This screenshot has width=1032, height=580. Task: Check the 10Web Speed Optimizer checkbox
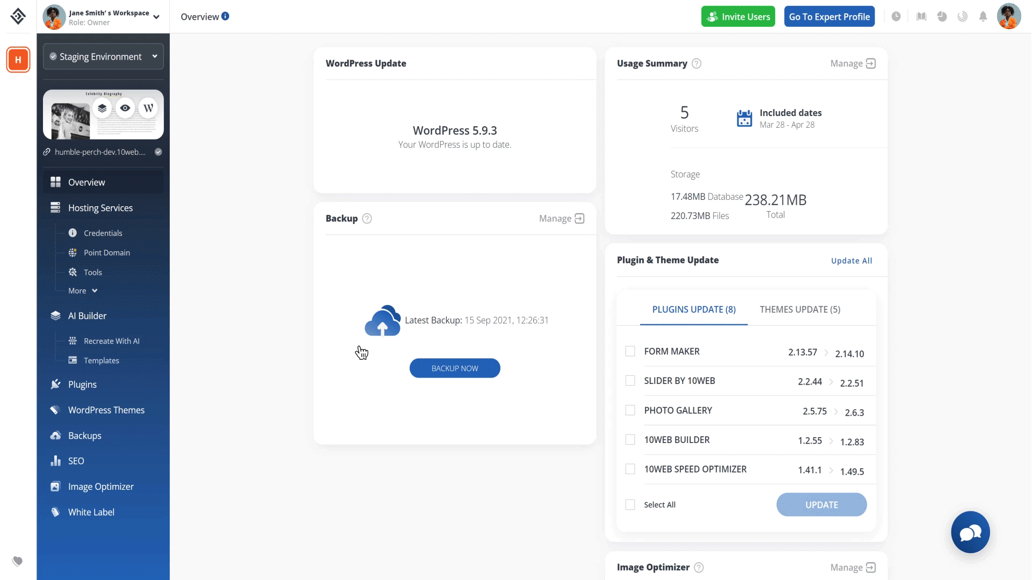coord(630,469)
